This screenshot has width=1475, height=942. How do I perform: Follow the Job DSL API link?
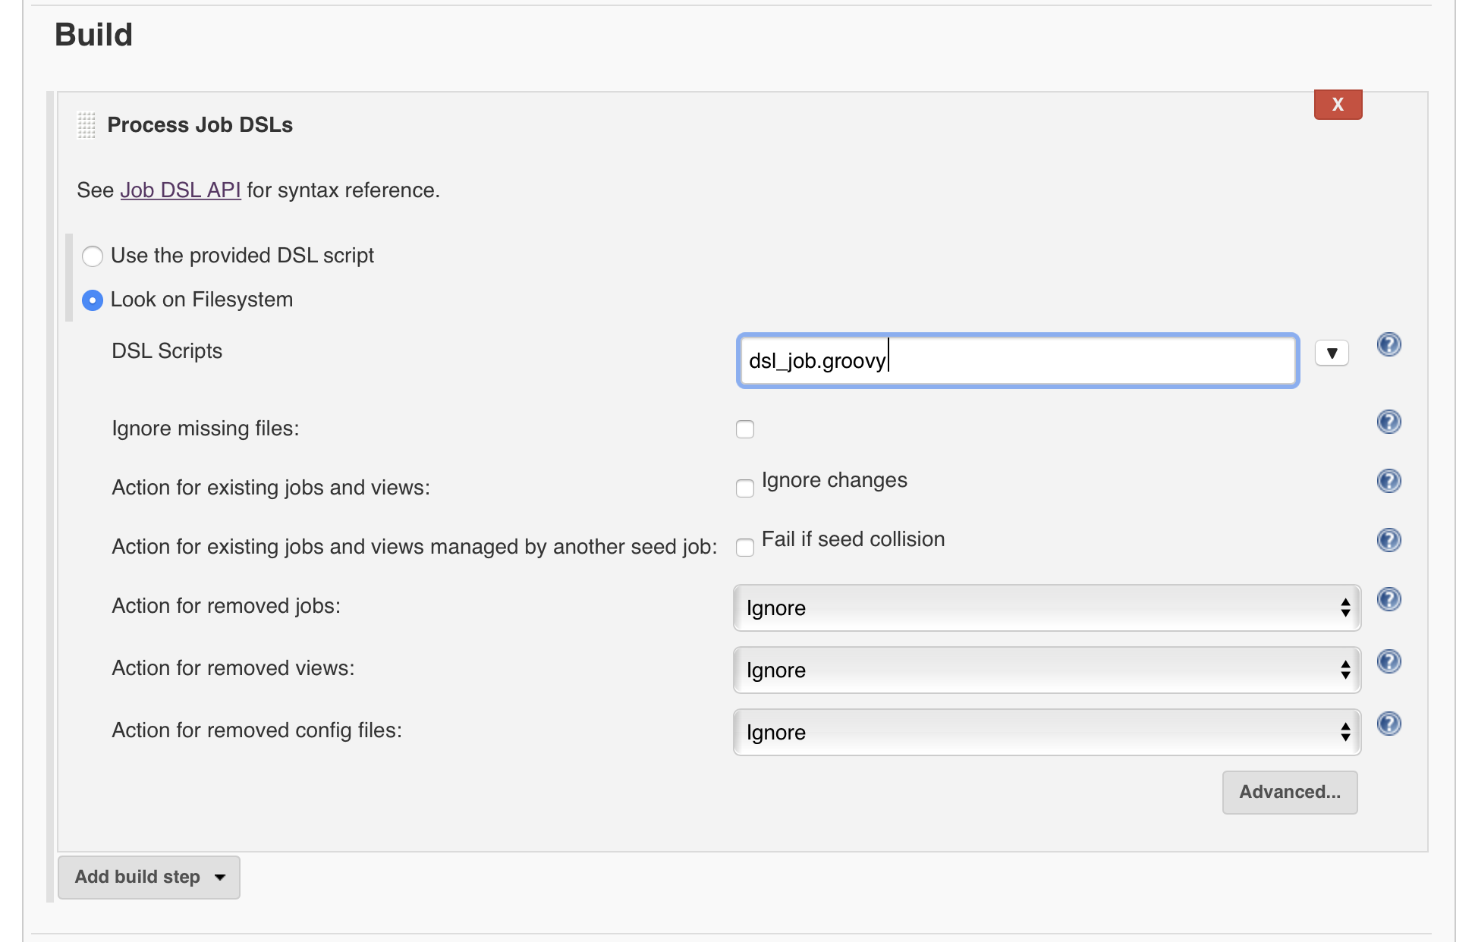pyautogui.click(x=181, y=190)
